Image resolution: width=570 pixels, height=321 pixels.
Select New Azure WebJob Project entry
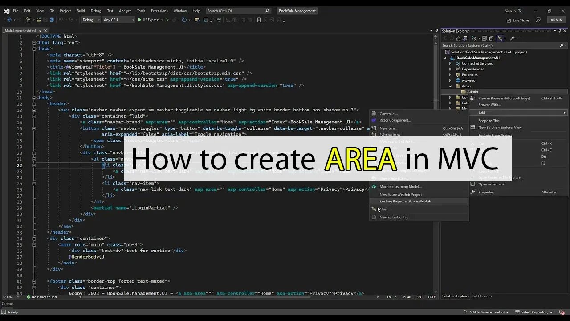(x=419, y=195)
